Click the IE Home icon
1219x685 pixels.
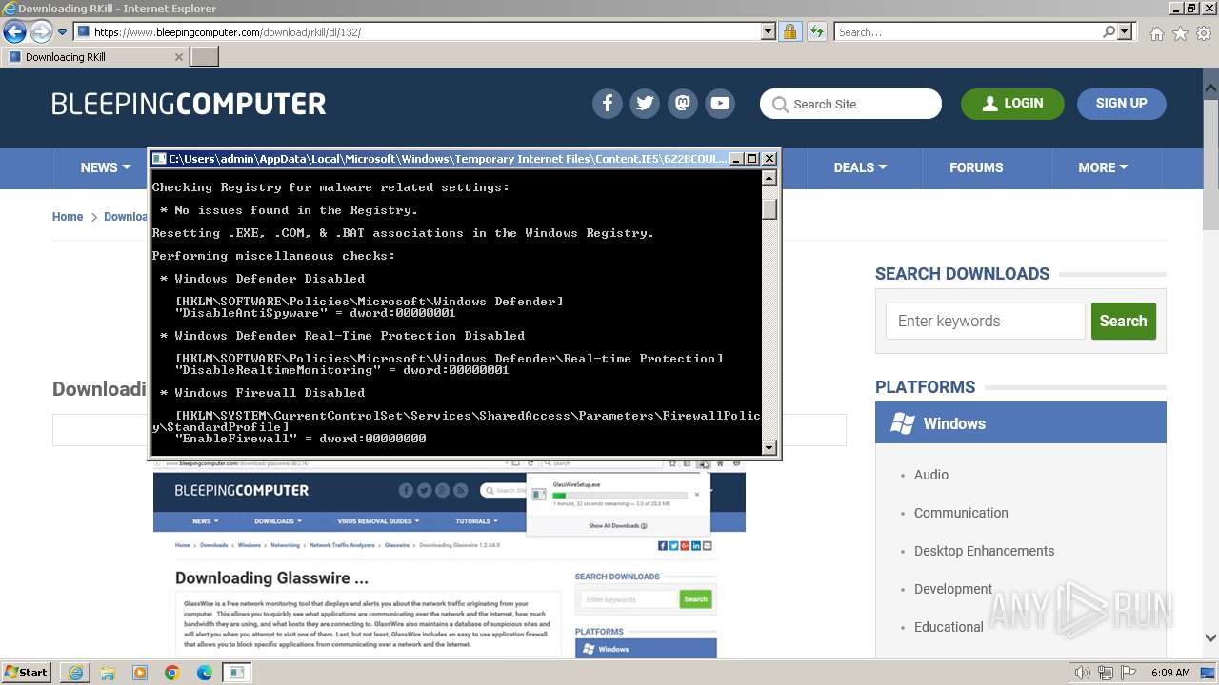(x=1156, y=33)
